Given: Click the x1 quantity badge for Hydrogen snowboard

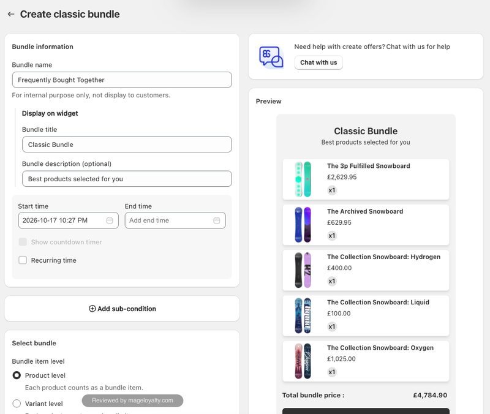Looking at the screenshot, I should (332, 281).
